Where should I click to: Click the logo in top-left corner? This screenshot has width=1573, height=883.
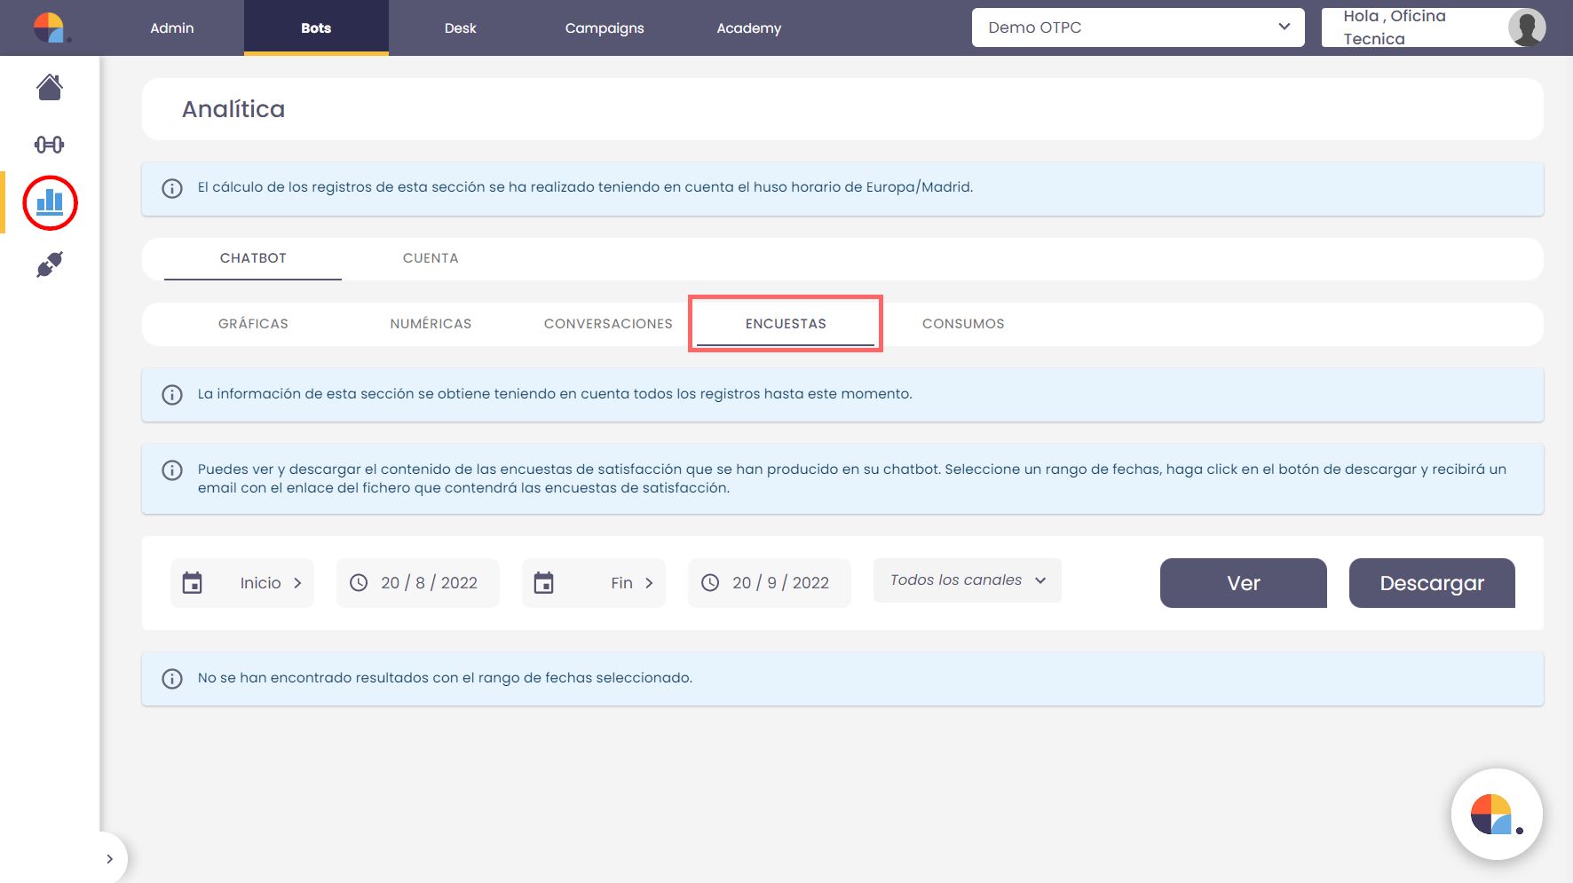50,28
